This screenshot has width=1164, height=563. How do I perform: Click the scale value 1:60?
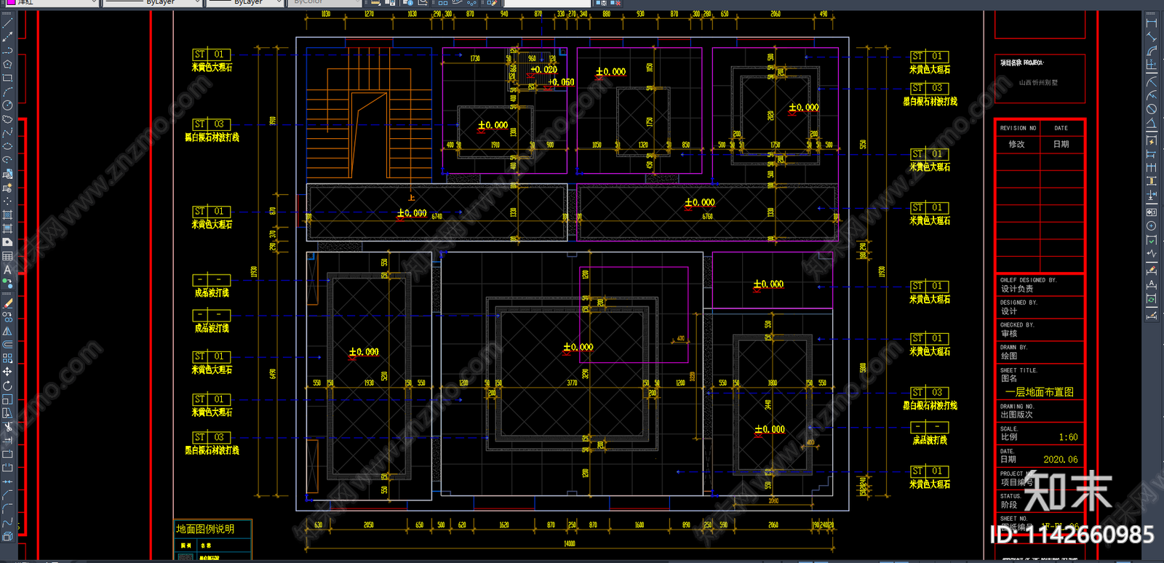1068,437
